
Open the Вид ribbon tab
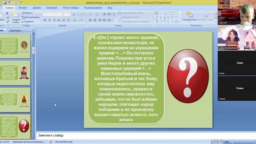tap(110, 8)
